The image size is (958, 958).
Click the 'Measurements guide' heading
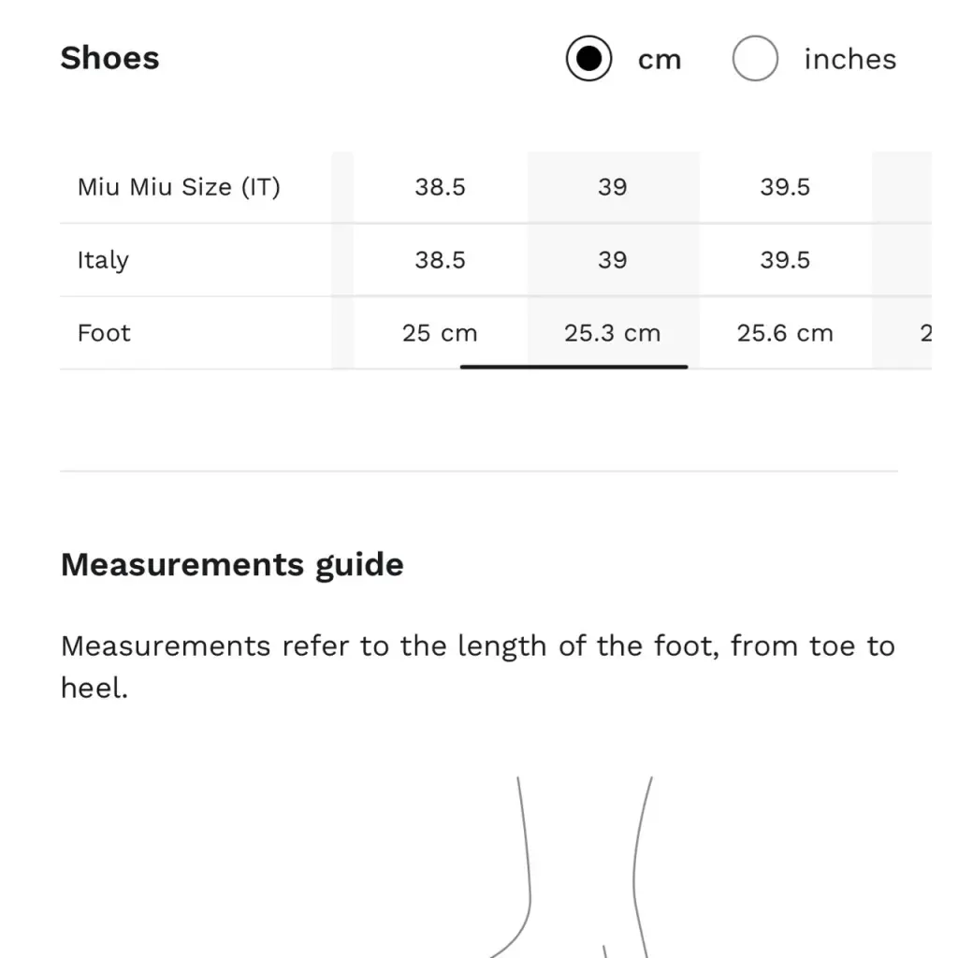click(x=232, y=565)
